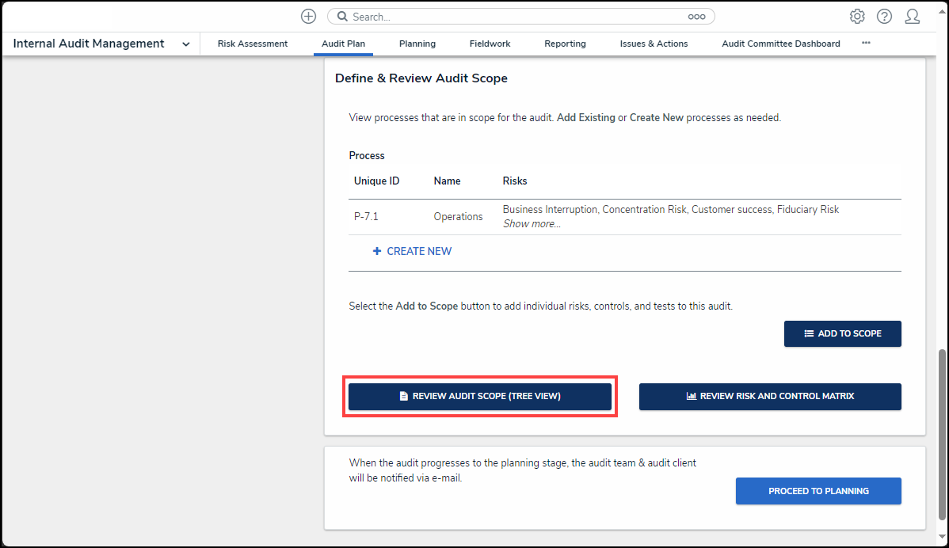Open the more tabs ellipsis menu
Viewport: 949px width, 548px height.
[x=866, y=44]
